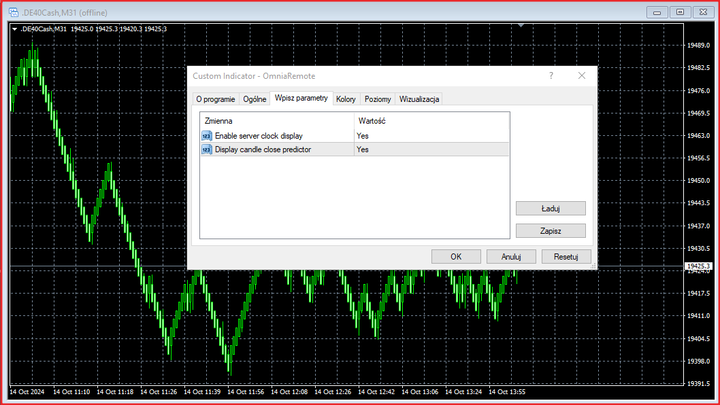Screen dimensions: 720x405
Task: Click icon beside Display candle close predictor
Action: point(207,149)
